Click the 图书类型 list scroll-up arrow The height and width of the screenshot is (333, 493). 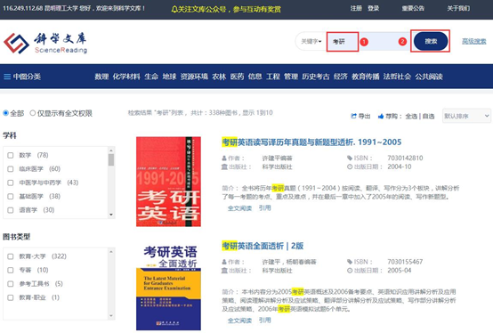point(111,252)
